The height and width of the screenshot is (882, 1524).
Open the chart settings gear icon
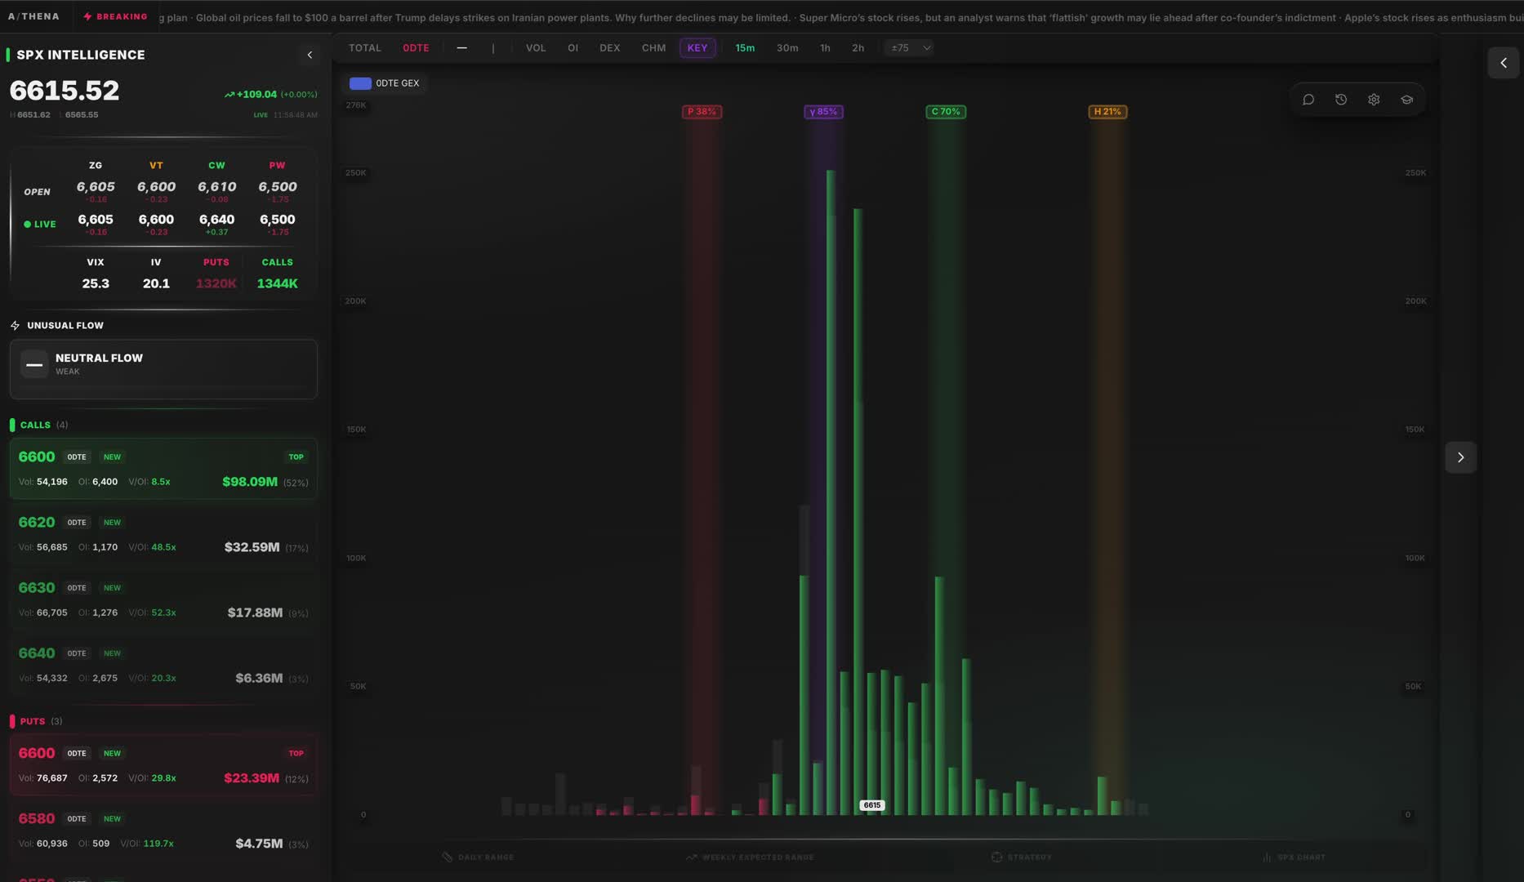pyautogui.click(x=1373, y=98)
